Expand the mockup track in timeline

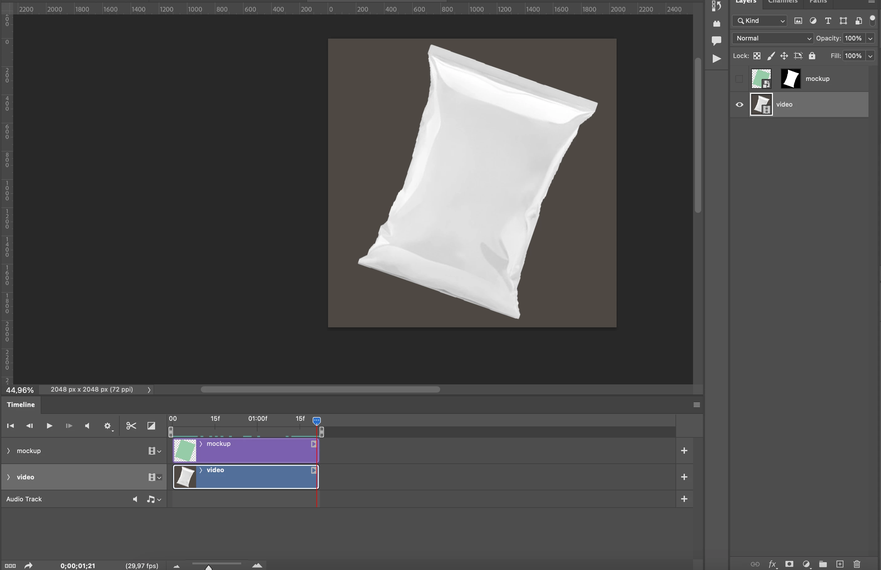click(8, 451)
